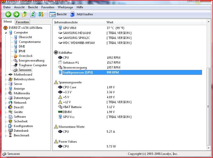Select IPMI in the tree
The image size is (213, 158).
click(x=22, y=51)
